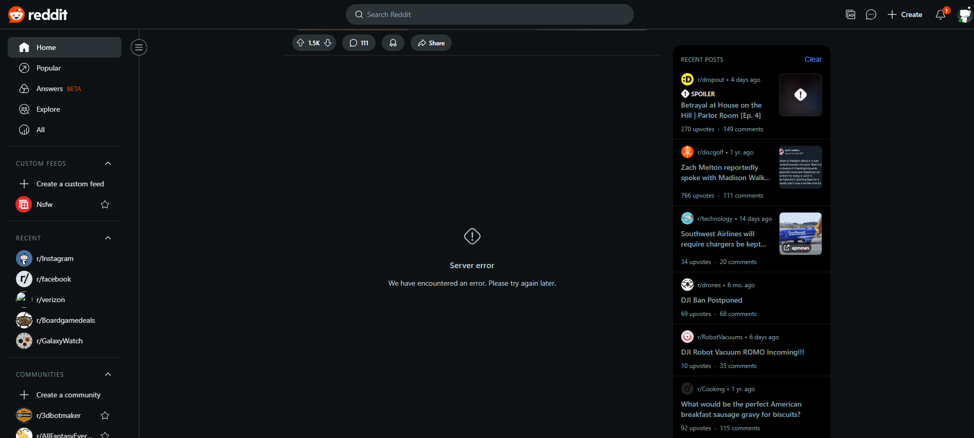Open the Southwest Airlines post thumbnail
The width and height of the screenshot is (974, 438).
pos(800,234)
